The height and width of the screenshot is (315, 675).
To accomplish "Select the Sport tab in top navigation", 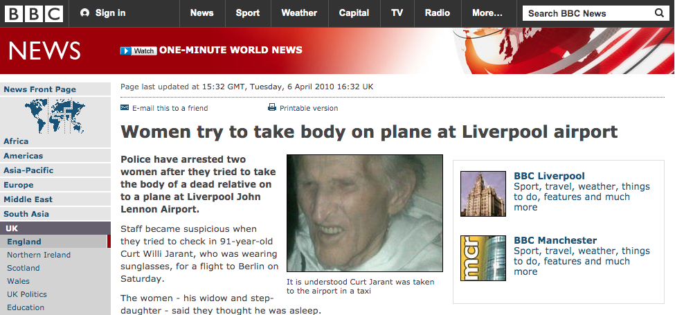I will click(x=248, y=13).
